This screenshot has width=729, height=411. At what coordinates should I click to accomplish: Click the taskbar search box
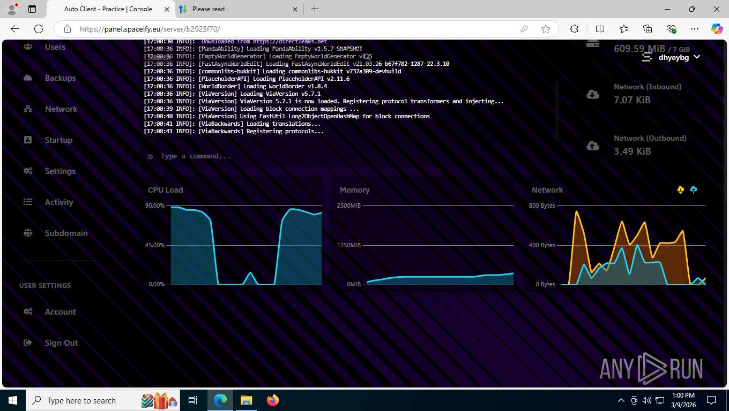tap(102, 400)
